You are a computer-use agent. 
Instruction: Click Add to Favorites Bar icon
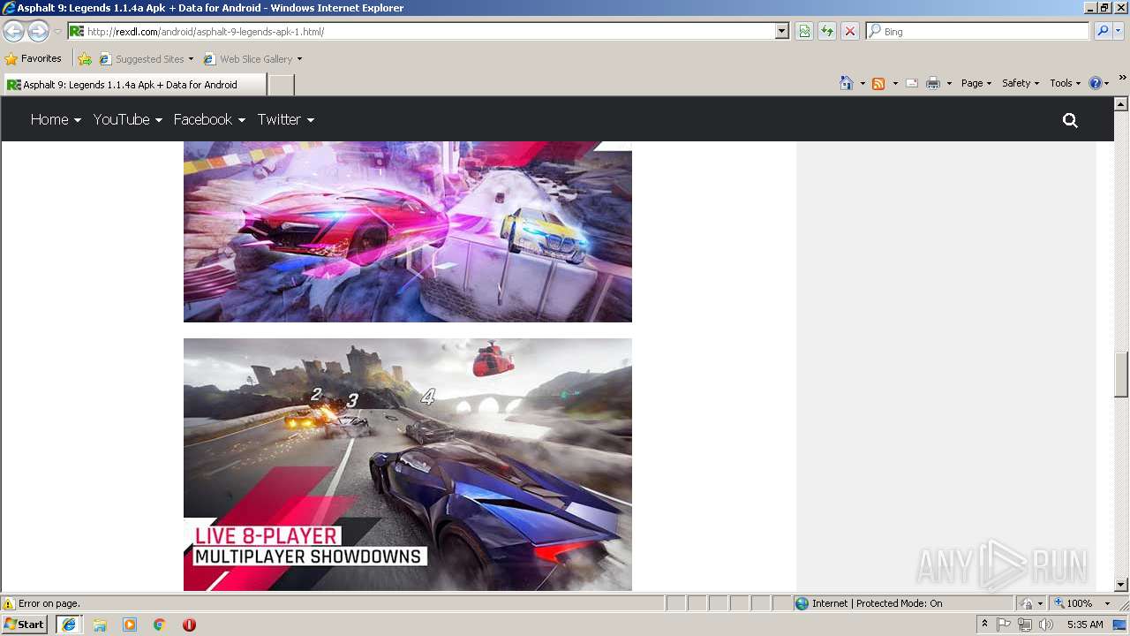pyautogui.click(x=84, y=59)
